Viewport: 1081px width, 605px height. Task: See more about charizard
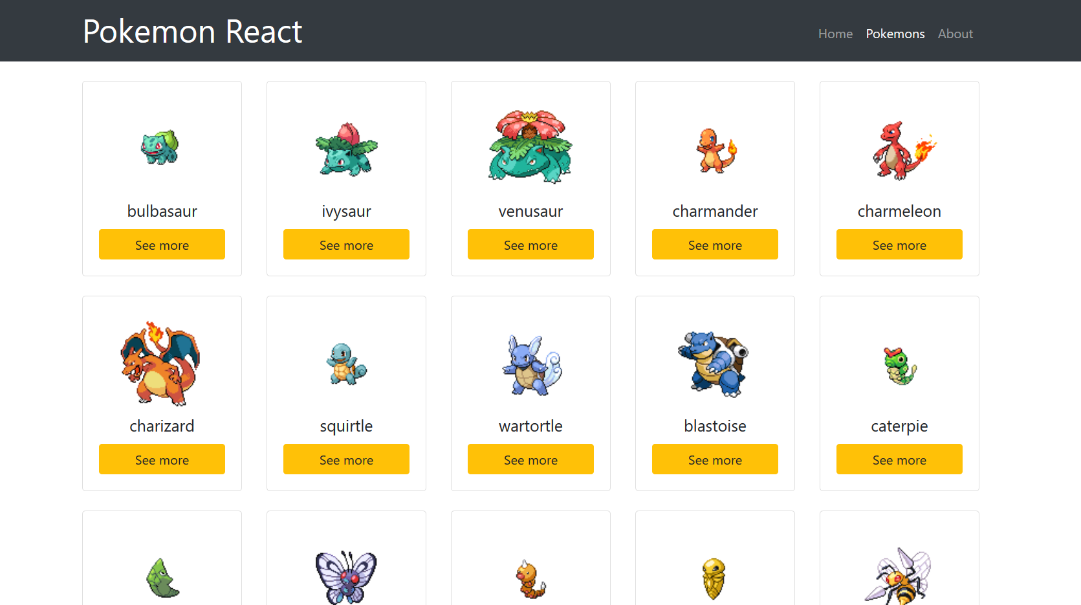pyautogui.click(x=162, y=459)
